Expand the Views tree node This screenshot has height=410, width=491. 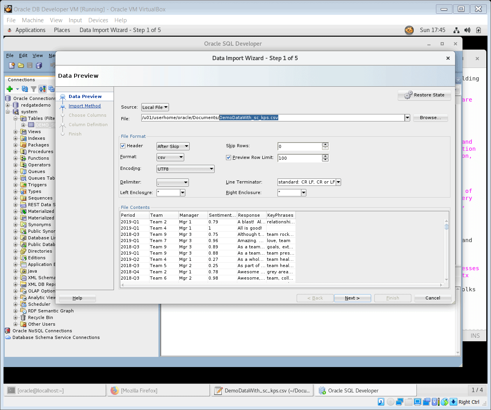(16, 132)
